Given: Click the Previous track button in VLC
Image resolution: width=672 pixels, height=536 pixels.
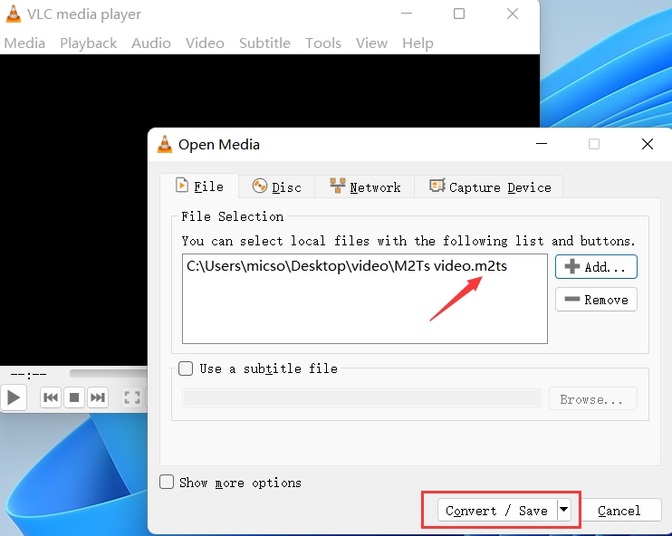Looking at the screenshot, I should pyautogui.click(x=51, y=397).
